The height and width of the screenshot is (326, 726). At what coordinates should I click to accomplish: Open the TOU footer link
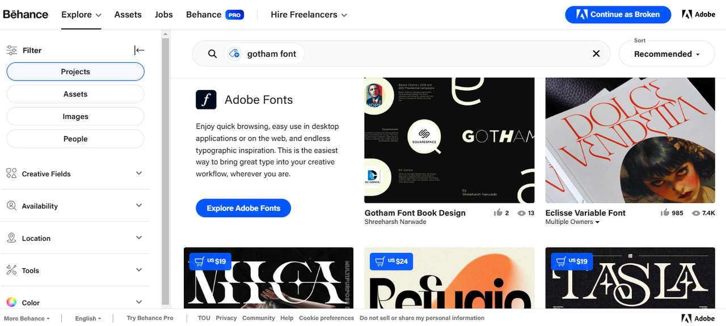point(204,318)
